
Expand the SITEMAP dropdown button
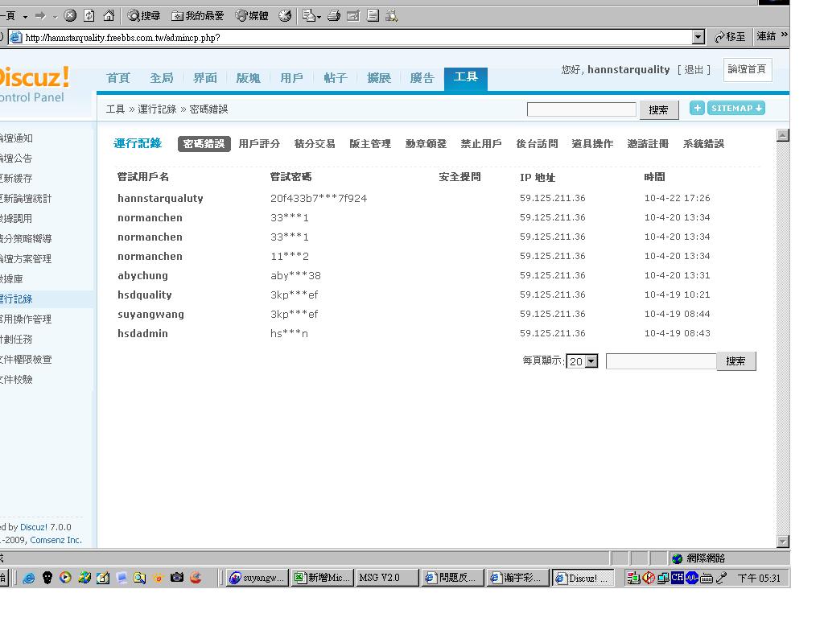click(x=736, y=108)
